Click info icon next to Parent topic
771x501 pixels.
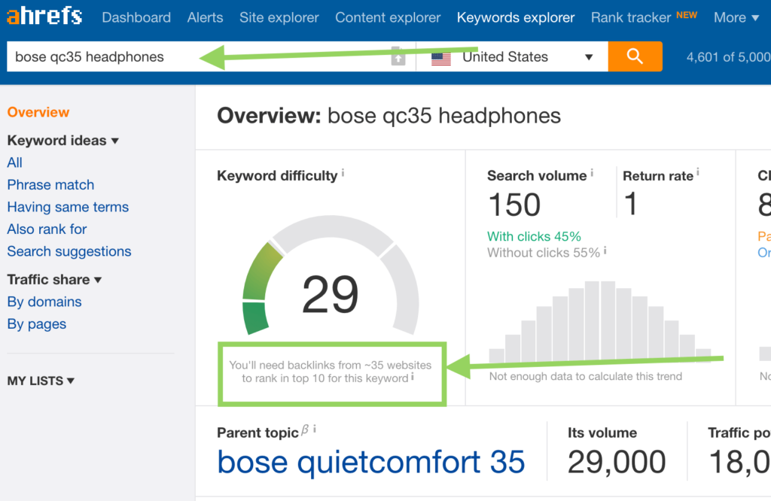coord(314,429)
